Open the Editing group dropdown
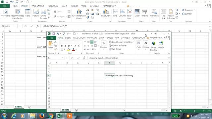The height and width of the screenshot is (119, 212). pos(146,46)
